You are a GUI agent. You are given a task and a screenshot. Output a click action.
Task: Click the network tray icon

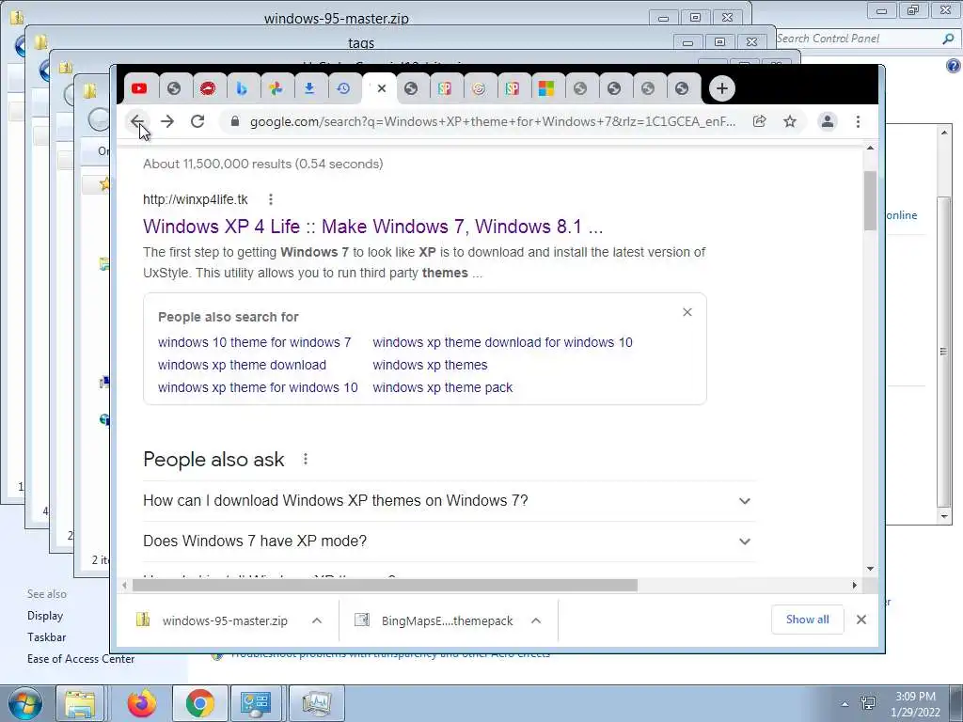868,703
